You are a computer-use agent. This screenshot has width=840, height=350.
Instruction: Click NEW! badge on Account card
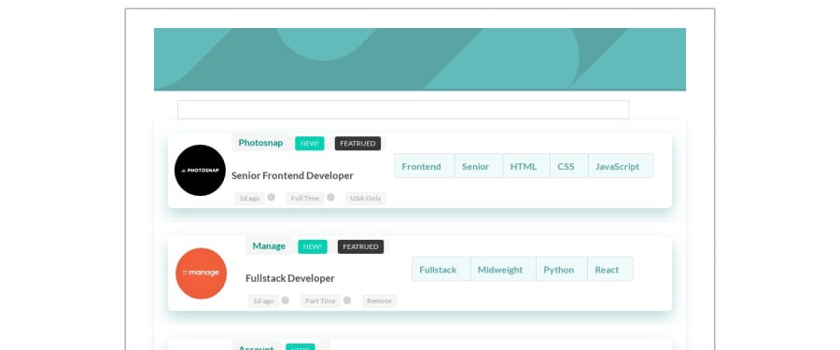coord(300,347)
